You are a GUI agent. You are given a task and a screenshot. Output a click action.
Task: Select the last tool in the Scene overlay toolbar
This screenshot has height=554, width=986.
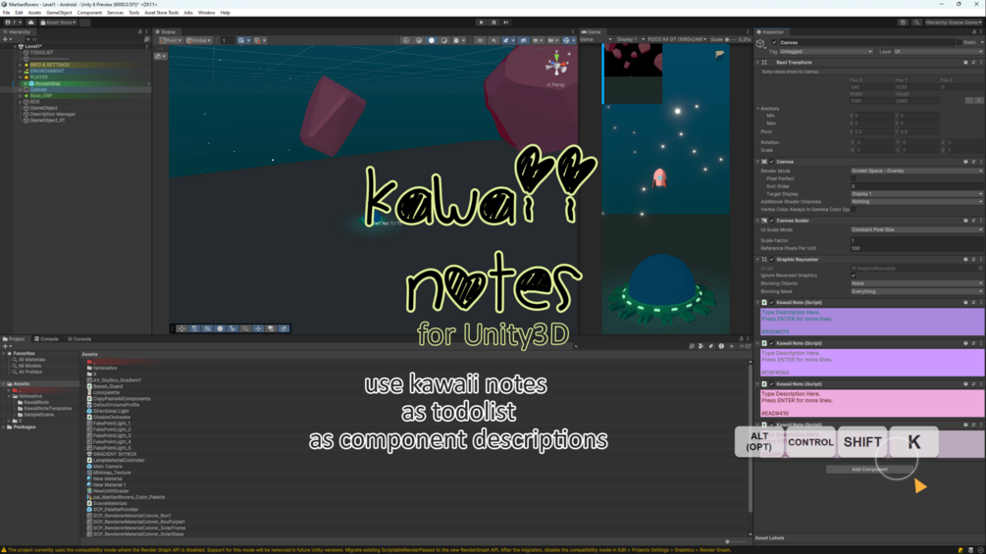pos(284,328)
